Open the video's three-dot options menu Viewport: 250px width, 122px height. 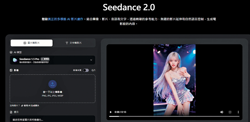point(238,112)
